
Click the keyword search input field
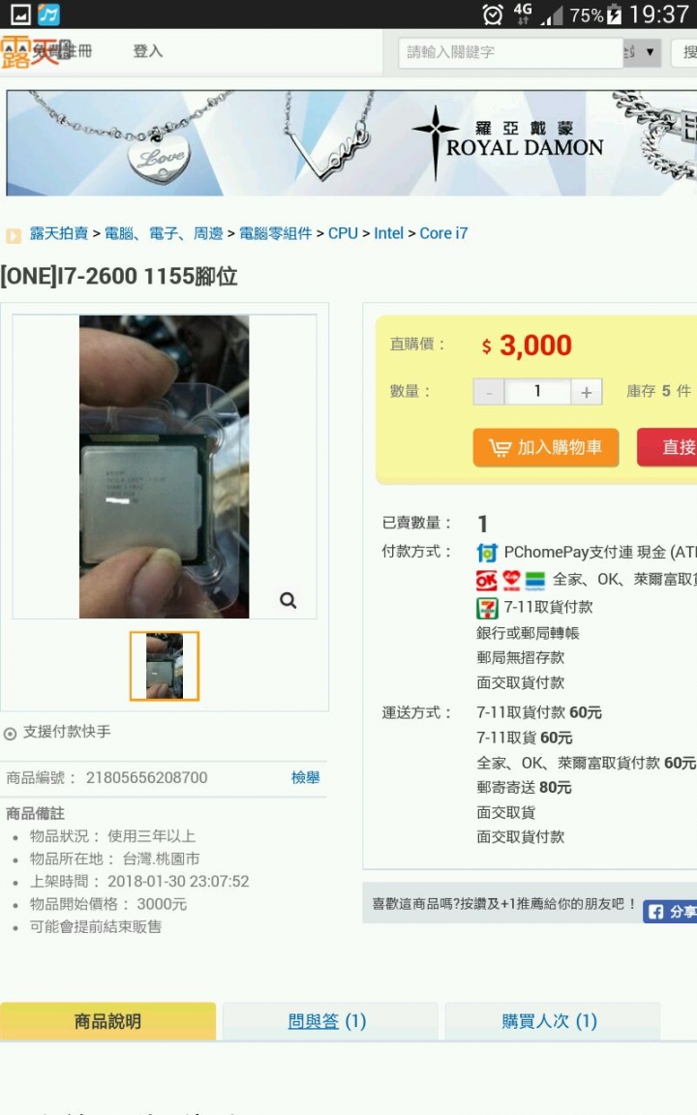coord(510,52)
